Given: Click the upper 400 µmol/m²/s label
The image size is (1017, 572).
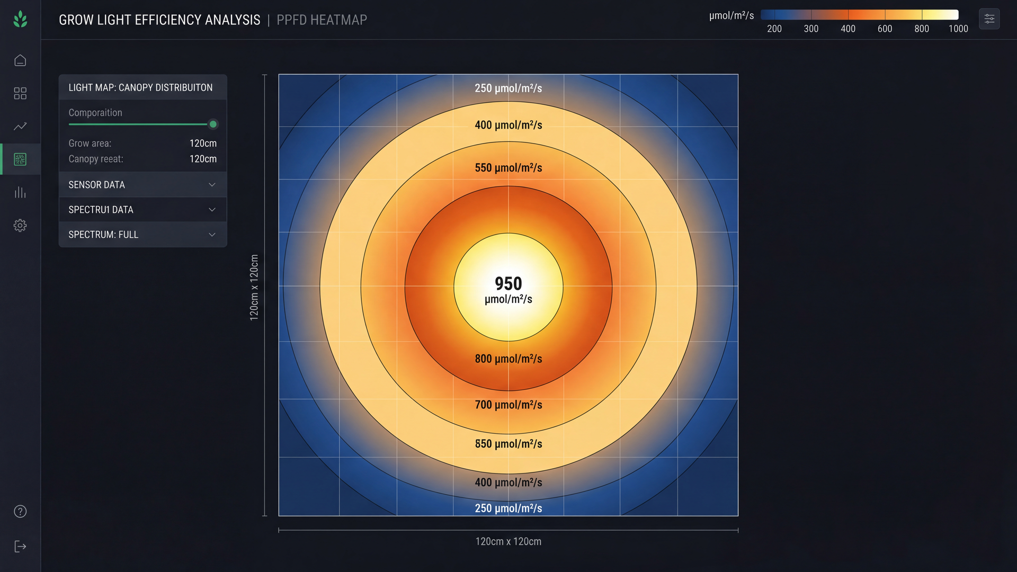Looking at the screenshot, I should (508, 125).
